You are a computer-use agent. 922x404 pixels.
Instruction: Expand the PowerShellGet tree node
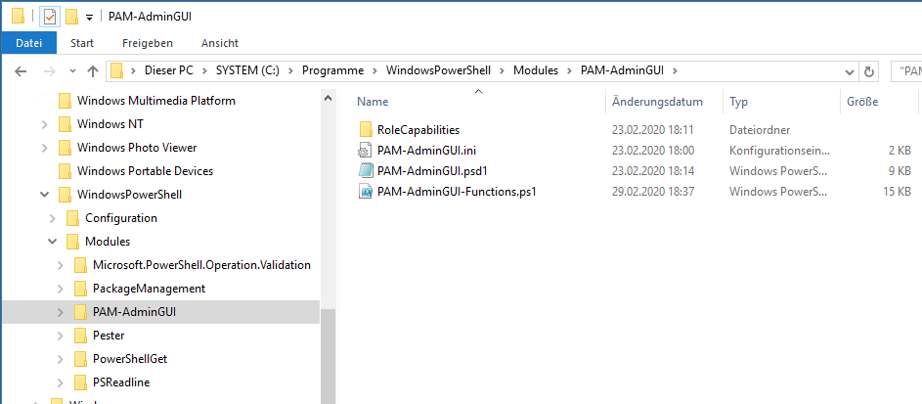point(60,359)
